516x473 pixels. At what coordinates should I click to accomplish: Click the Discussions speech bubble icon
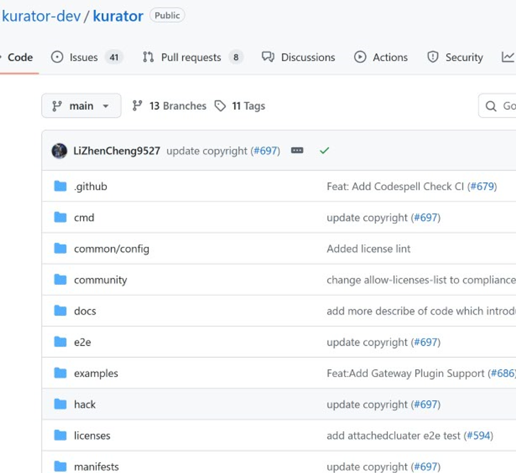click(268, 57)
